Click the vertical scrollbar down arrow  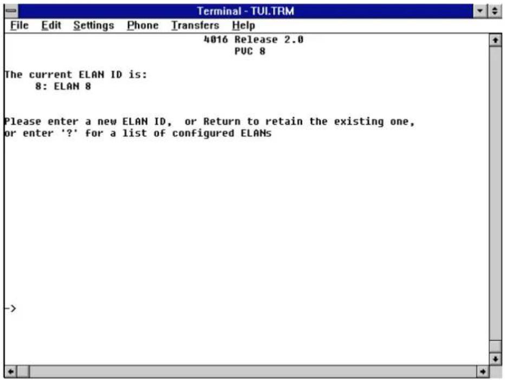(495, 359)
